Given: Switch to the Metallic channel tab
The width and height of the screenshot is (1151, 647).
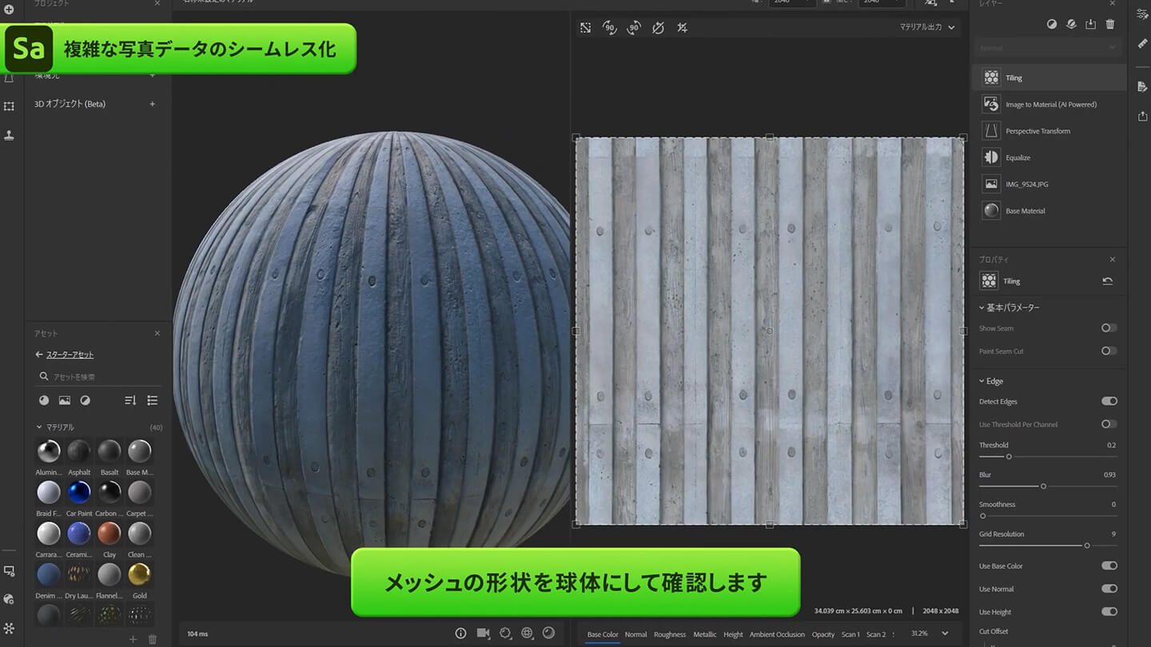Looking at the screenshot, I should 705,634.
